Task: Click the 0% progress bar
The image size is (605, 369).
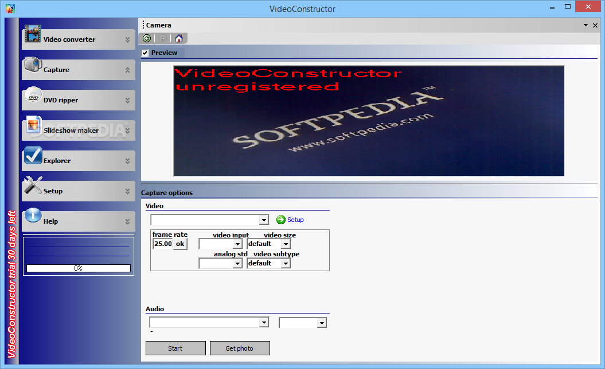Action: coord(79,268)
